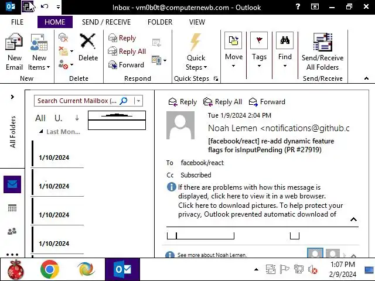The width and height of the screenshot is (375, 281).
Task: Show hidden system tray icons
Action: pyautogui.click(x=256, y=269)
